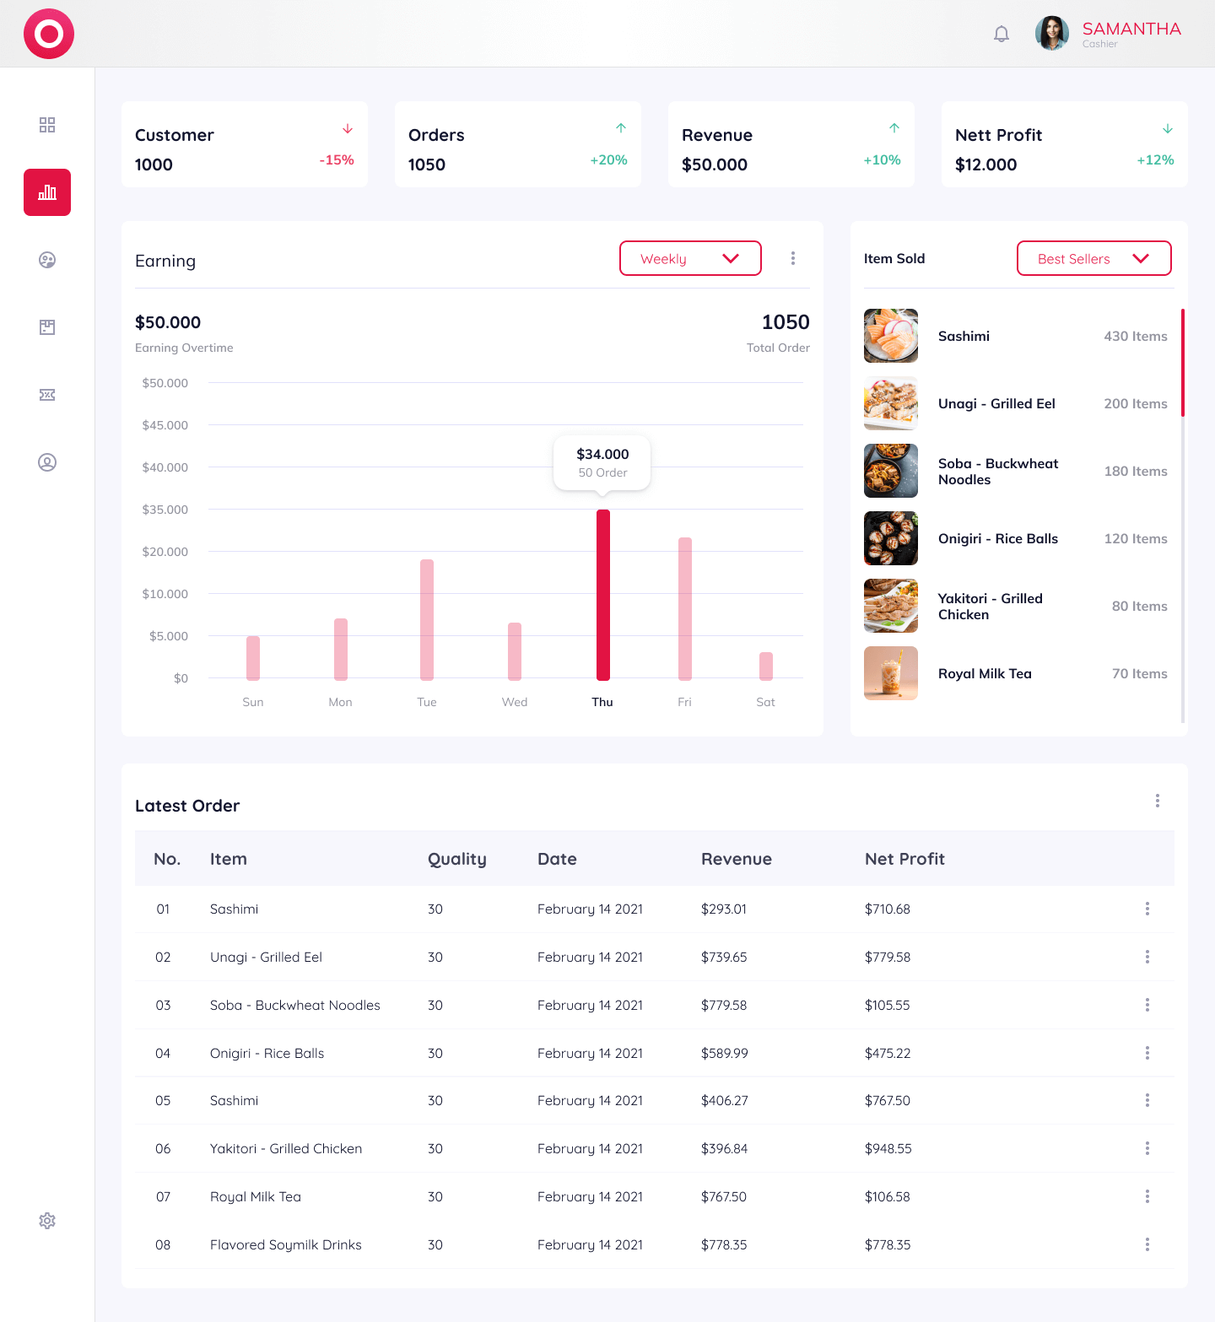Click the Net Profit column header
This screenshot has width=1215, height=1322.
pos(904,859)
